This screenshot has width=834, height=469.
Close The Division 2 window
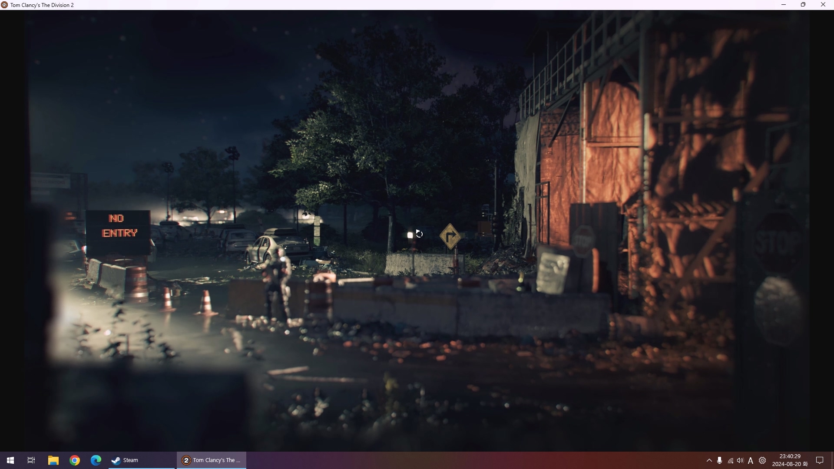point(823,5)
